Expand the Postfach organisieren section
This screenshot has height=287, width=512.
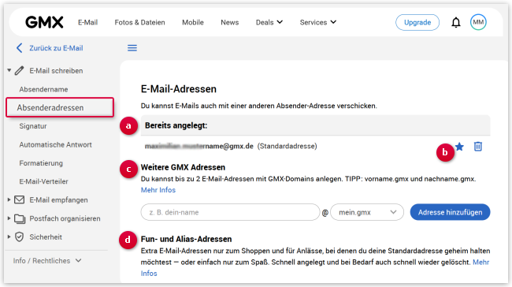pos(9,218)
